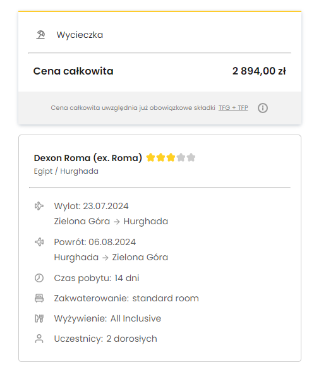314x367 pixels.
Task: Click the Wyżywienie: All Inclusive text
Action: pyautogui.click(x=107, y=318)
